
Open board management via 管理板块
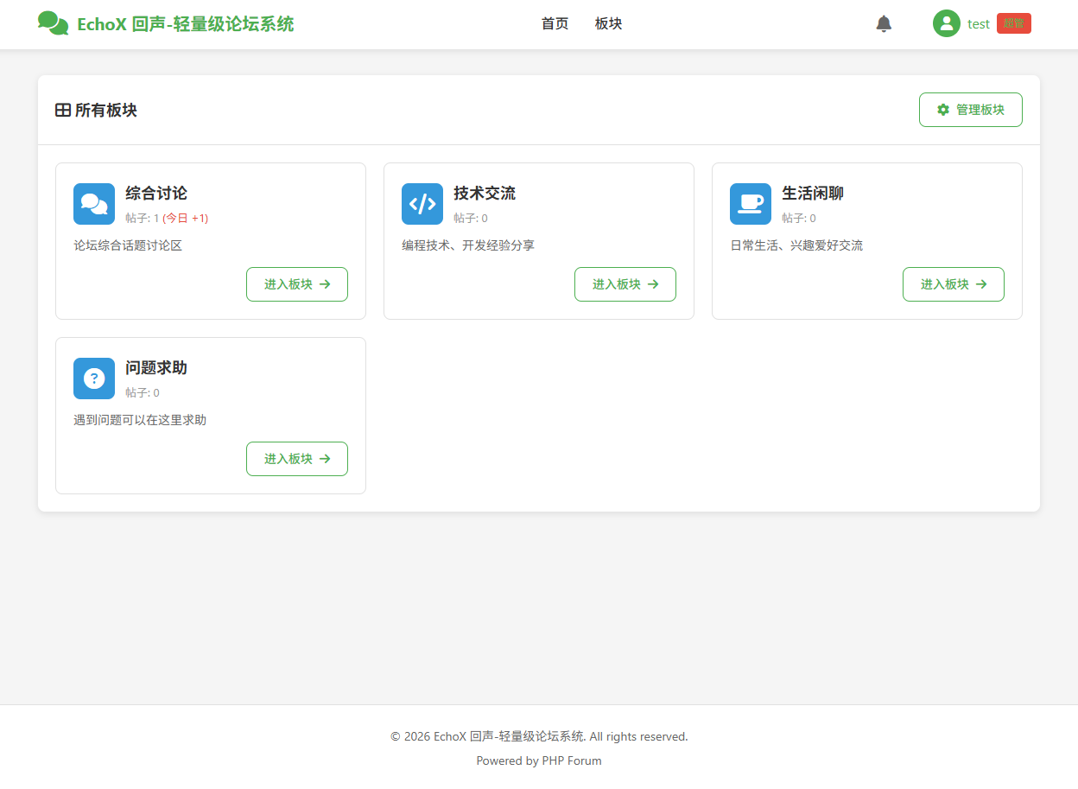pos(970,109)
